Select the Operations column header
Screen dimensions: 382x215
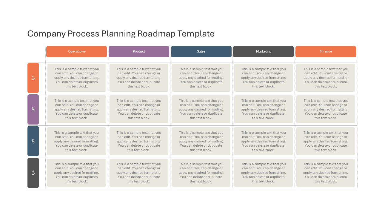coord(76,52)
